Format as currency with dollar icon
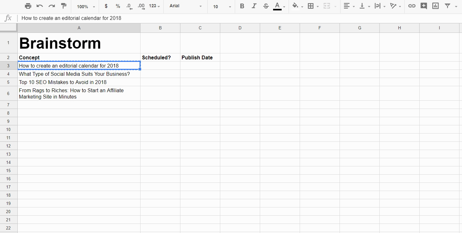This screenshot has width=462, height=233. [x=106, y=6]
